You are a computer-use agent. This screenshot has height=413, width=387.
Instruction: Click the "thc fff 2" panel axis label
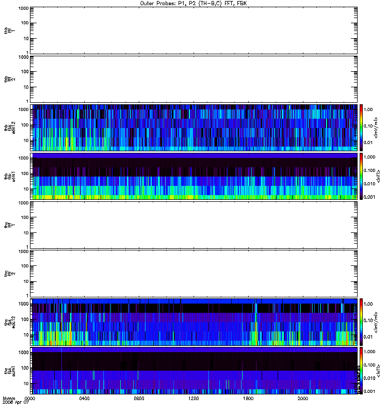[9, 274]
